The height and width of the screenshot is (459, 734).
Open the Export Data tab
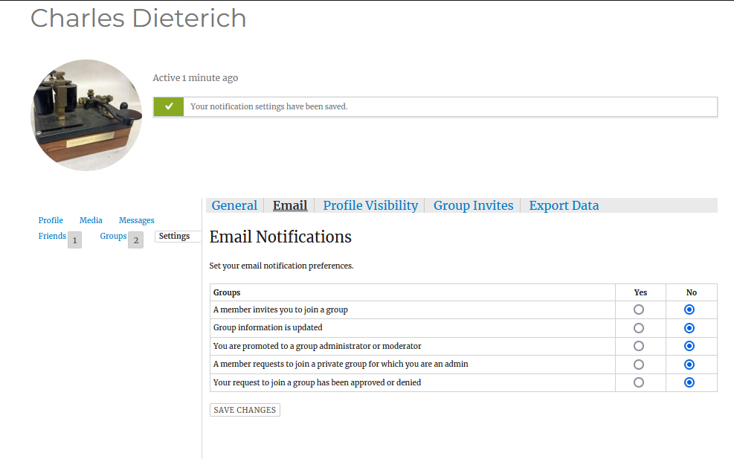pos(564,205)
